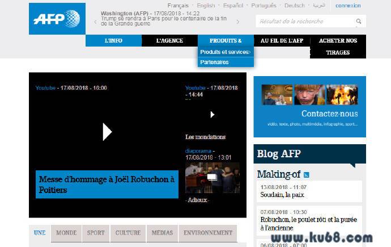Switch language to Português
This screenshot has height=247, width=391.
point(263,6)
